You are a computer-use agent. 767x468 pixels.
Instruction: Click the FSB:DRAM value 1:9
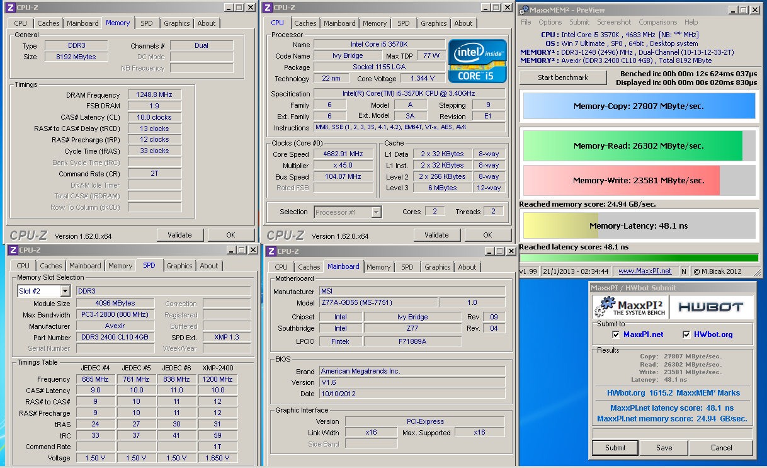(154, 106)
